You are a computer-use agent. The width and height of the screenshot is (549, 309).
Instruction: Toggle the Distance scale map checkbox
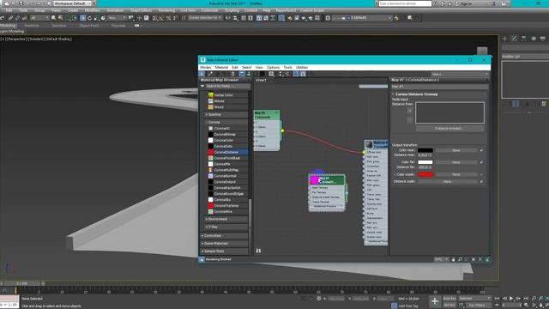[481, 181]
